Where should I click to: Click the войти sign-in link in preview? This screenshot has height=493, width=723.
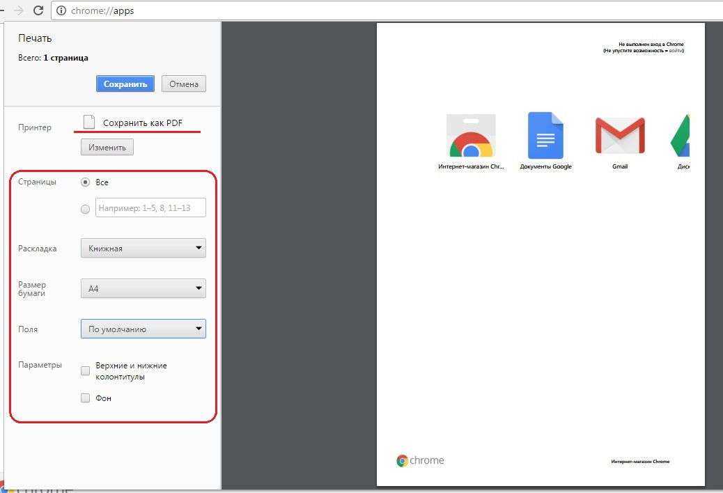click(676, 51)
